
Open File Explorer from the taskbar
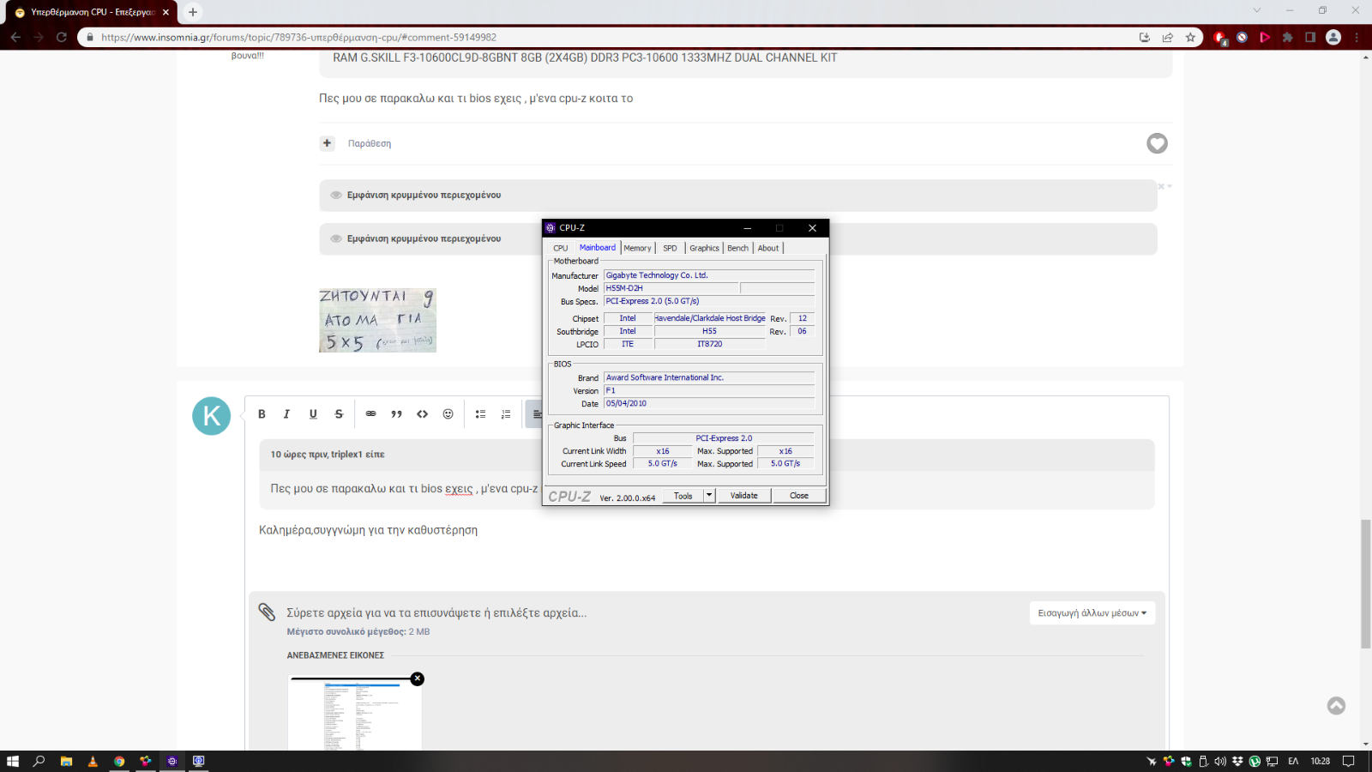[x=66, y=761]
